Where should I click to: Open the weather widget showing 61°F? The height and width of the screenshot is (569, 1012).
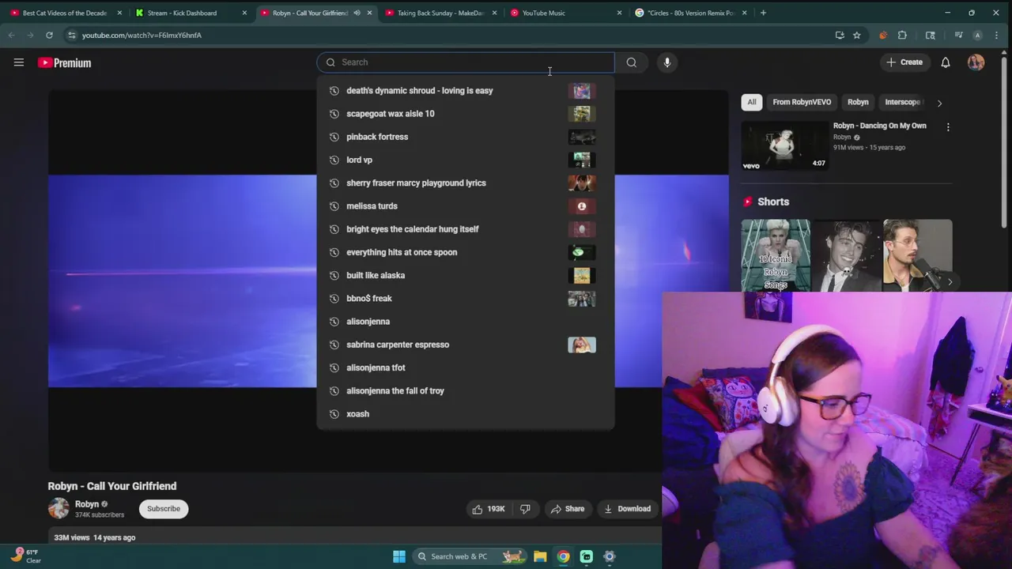(x=25, y=556)
